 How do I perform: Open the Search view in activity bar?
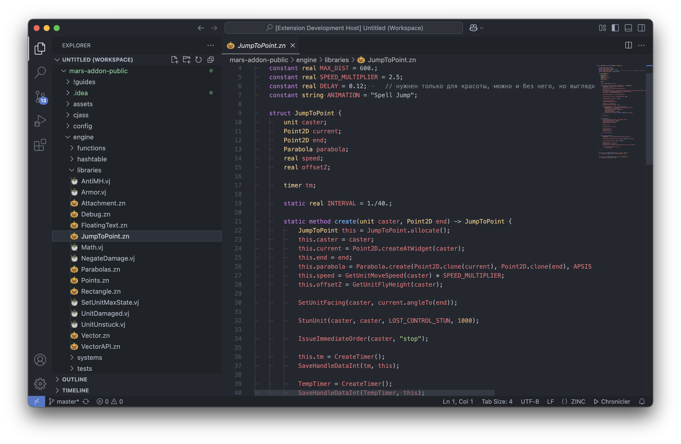point(40,72)
